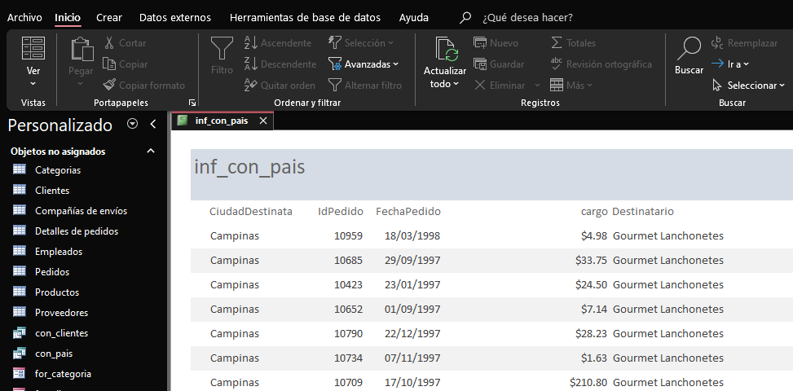The image size is (793, 391).
Task: Open the Seleccionar dropdown
Action: (x=747, y=86)
